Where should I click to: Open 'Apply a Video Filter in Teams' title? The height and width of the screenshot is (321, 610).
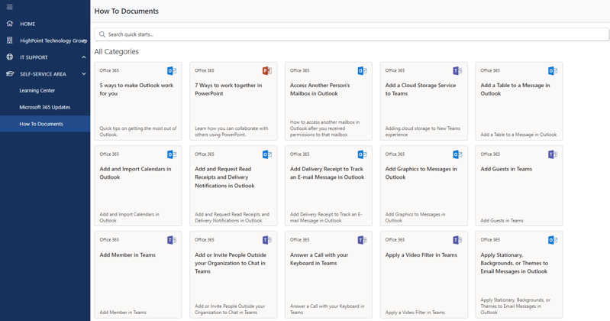coord(421,255)
